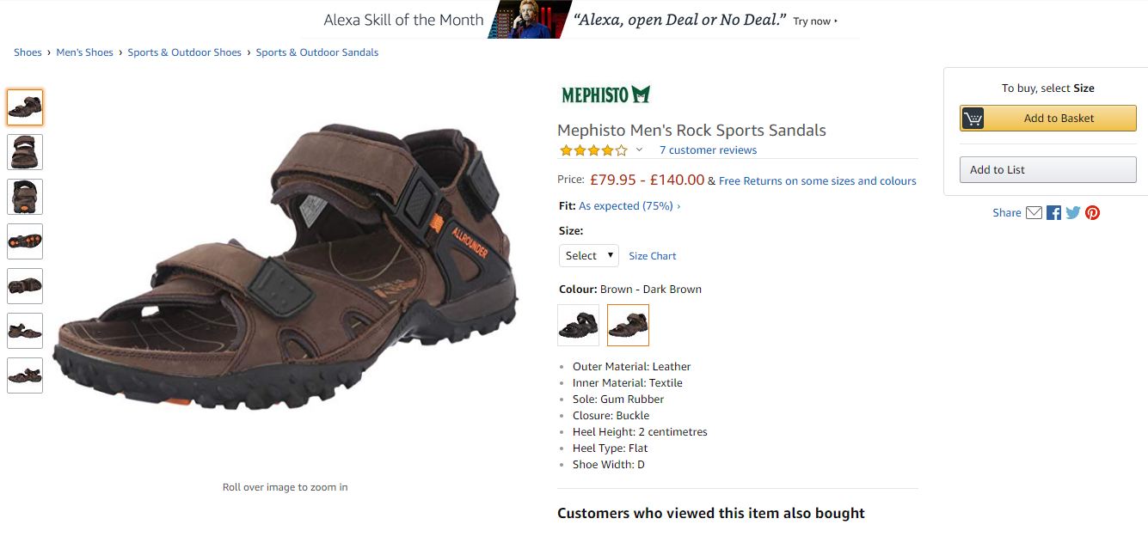Share on Pinterest icon
1148x537 pixels.
pyautogui.click(x=1092, y=212)
